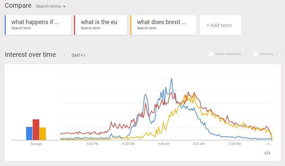Viewport: 285px width, 166px height.
Task: Click the 12:00 AM axis label
Action: pos(128,144)
